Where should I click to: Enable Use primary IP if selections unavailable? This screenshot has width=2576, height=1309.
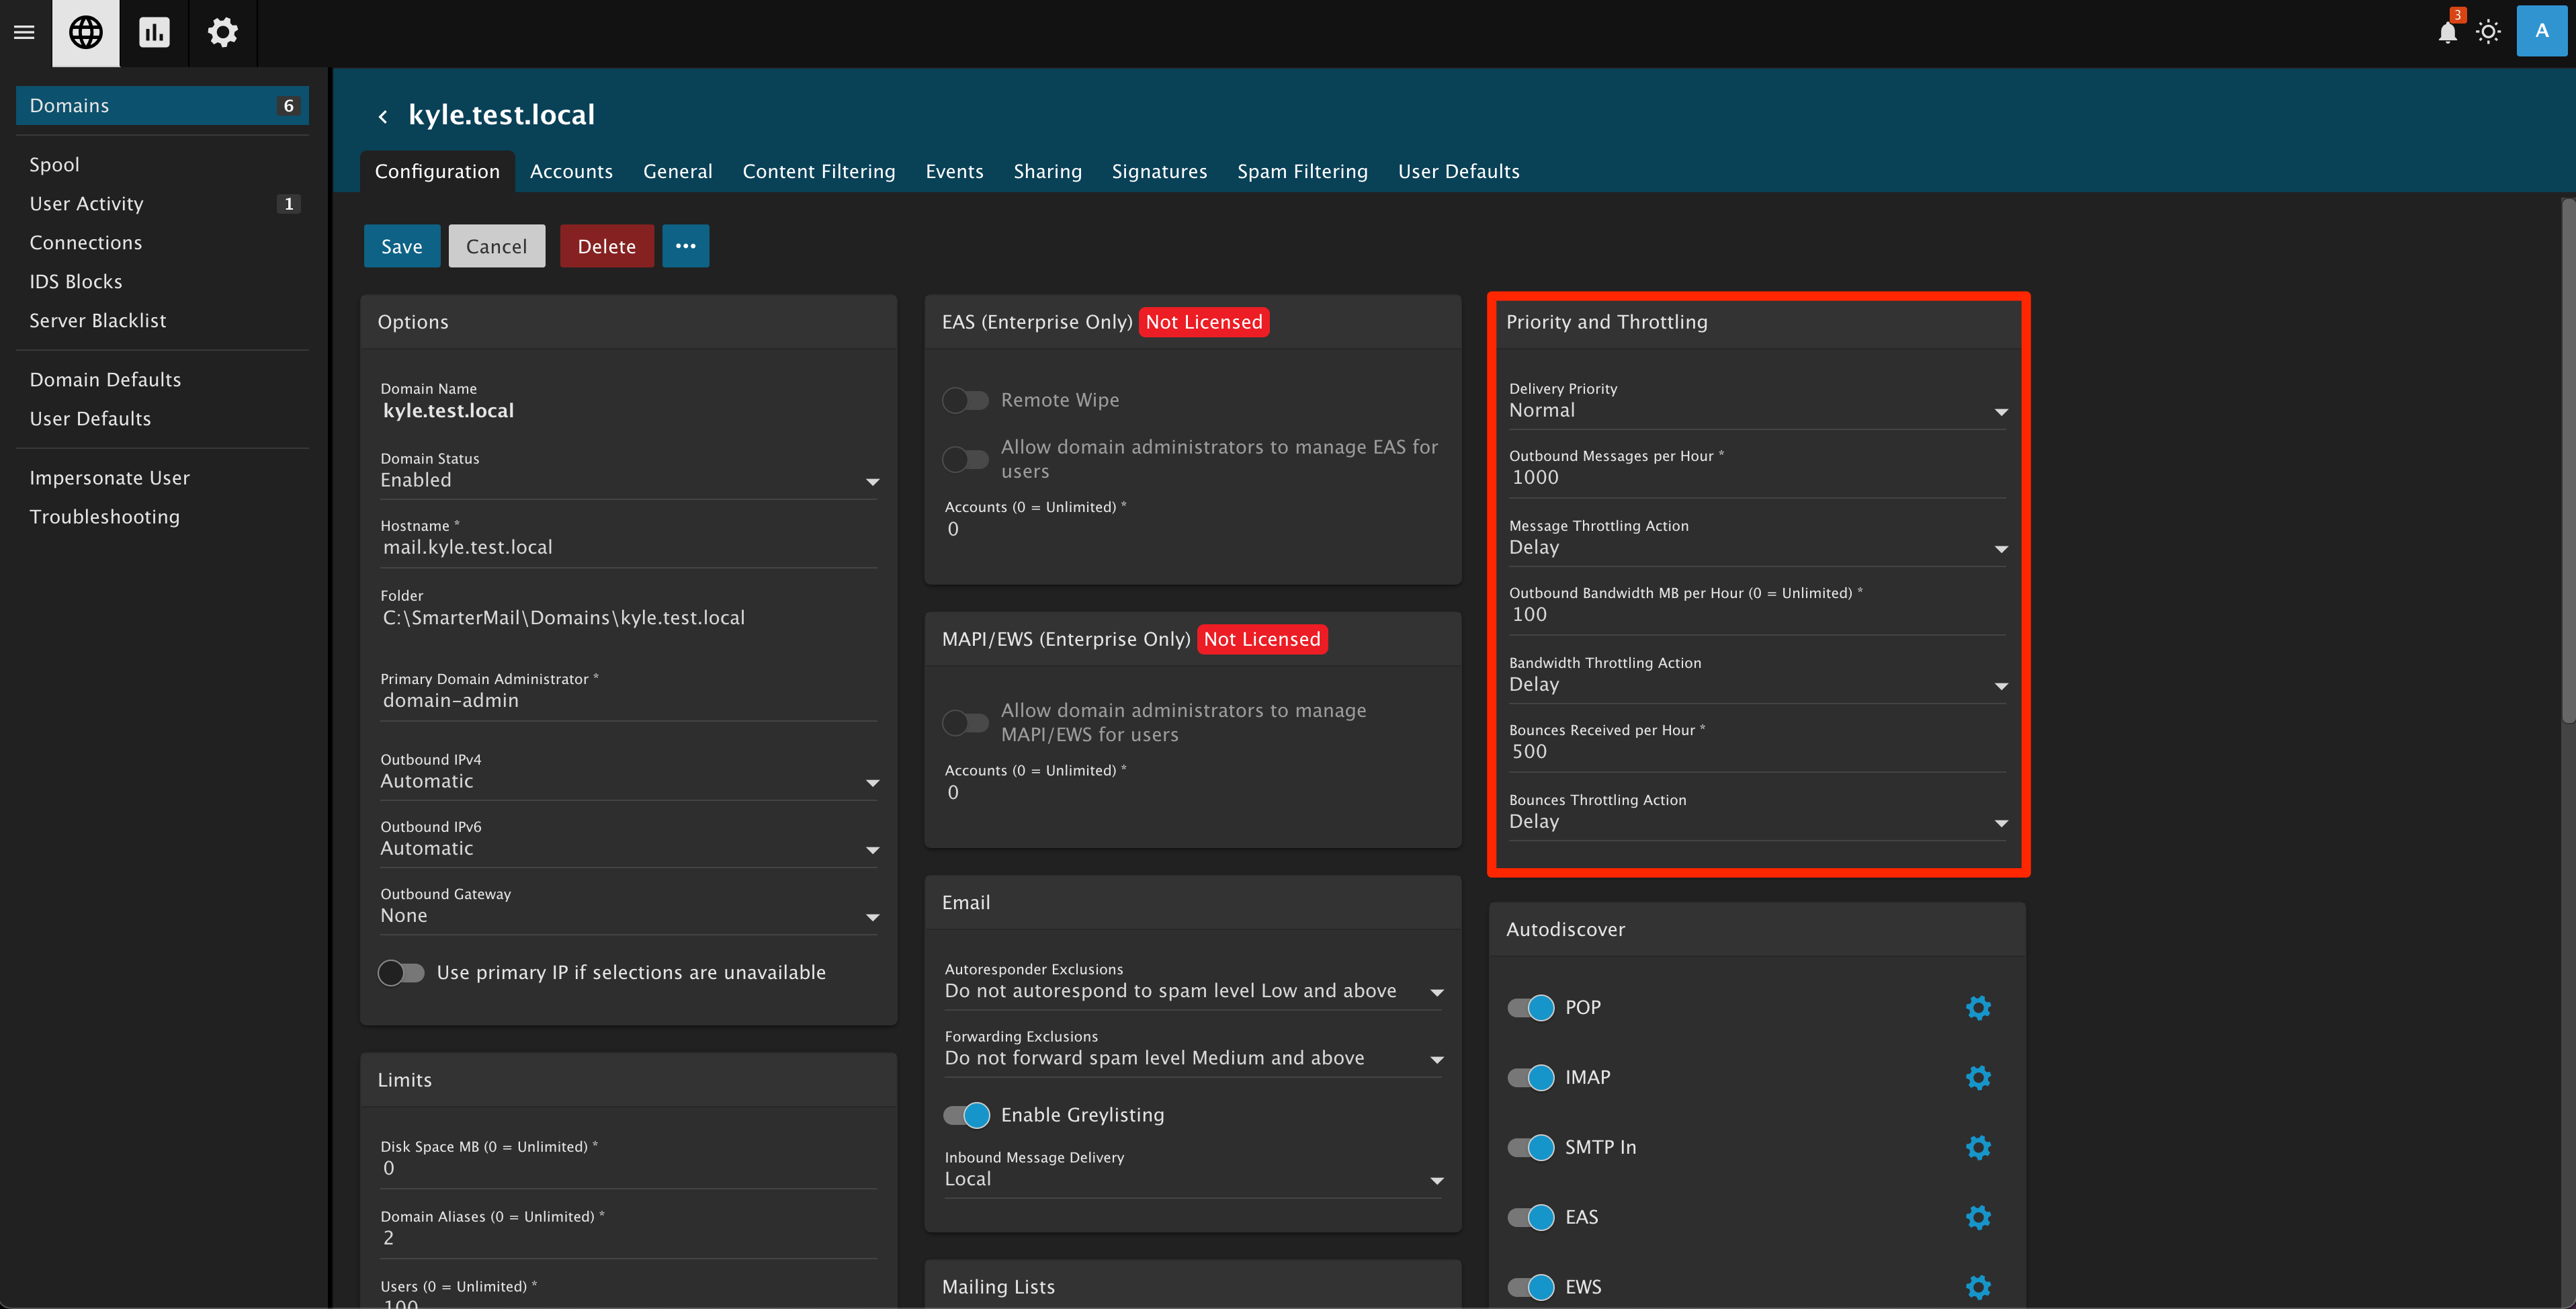(x=401, y=972)
